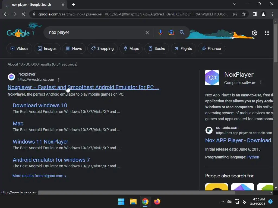Show hidden system tray icons

point(223,201)
